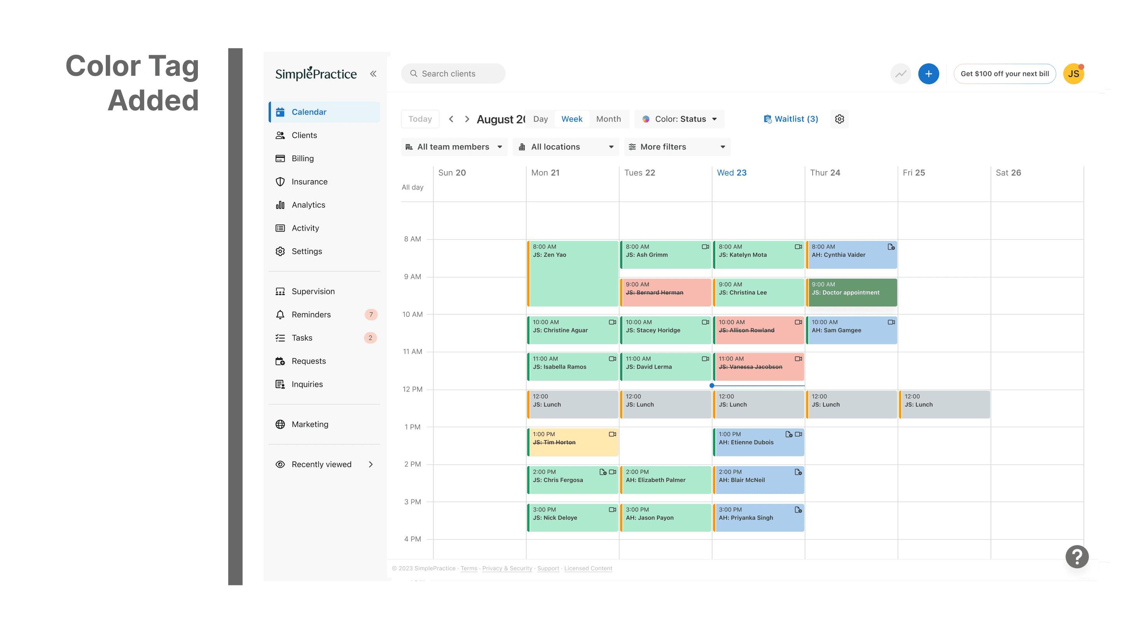This screenshot has height=623, width=1141.
Task: Click the help question mark icon
Action: [1077, 557]
